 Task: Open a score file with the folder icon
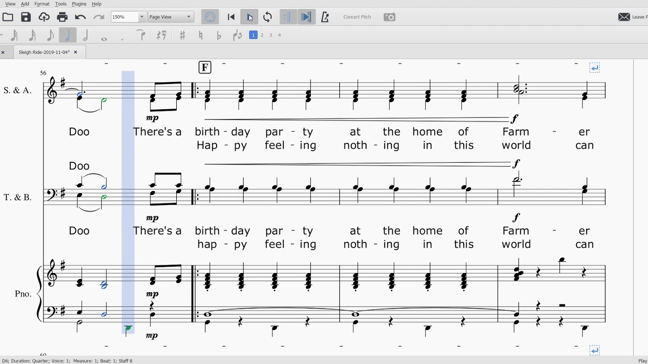(x=8, y=17)
